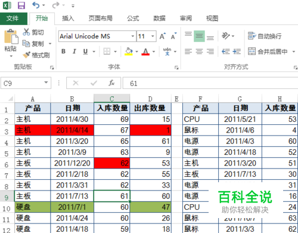Click green cell with date 2011/7/1
Screen dimensions: 298x233
click(72, 207)
